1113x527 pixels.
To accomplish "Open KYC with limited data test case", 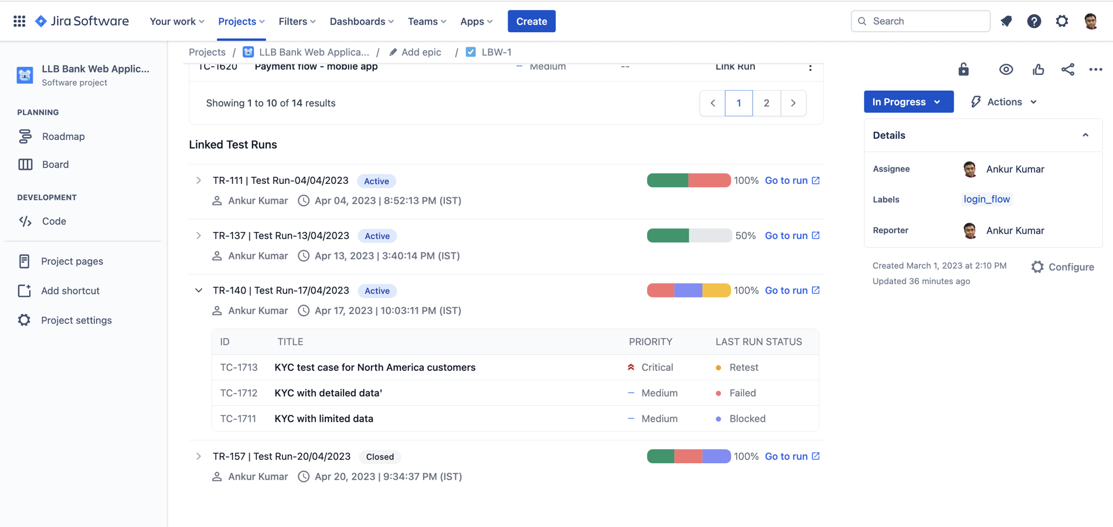I will point(324,419).
